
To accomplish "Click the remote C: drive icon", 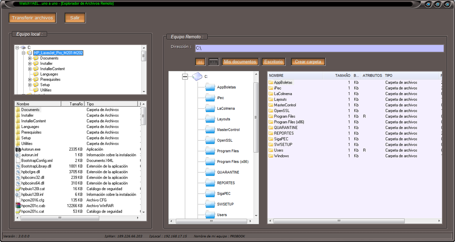I will [197, 77].
